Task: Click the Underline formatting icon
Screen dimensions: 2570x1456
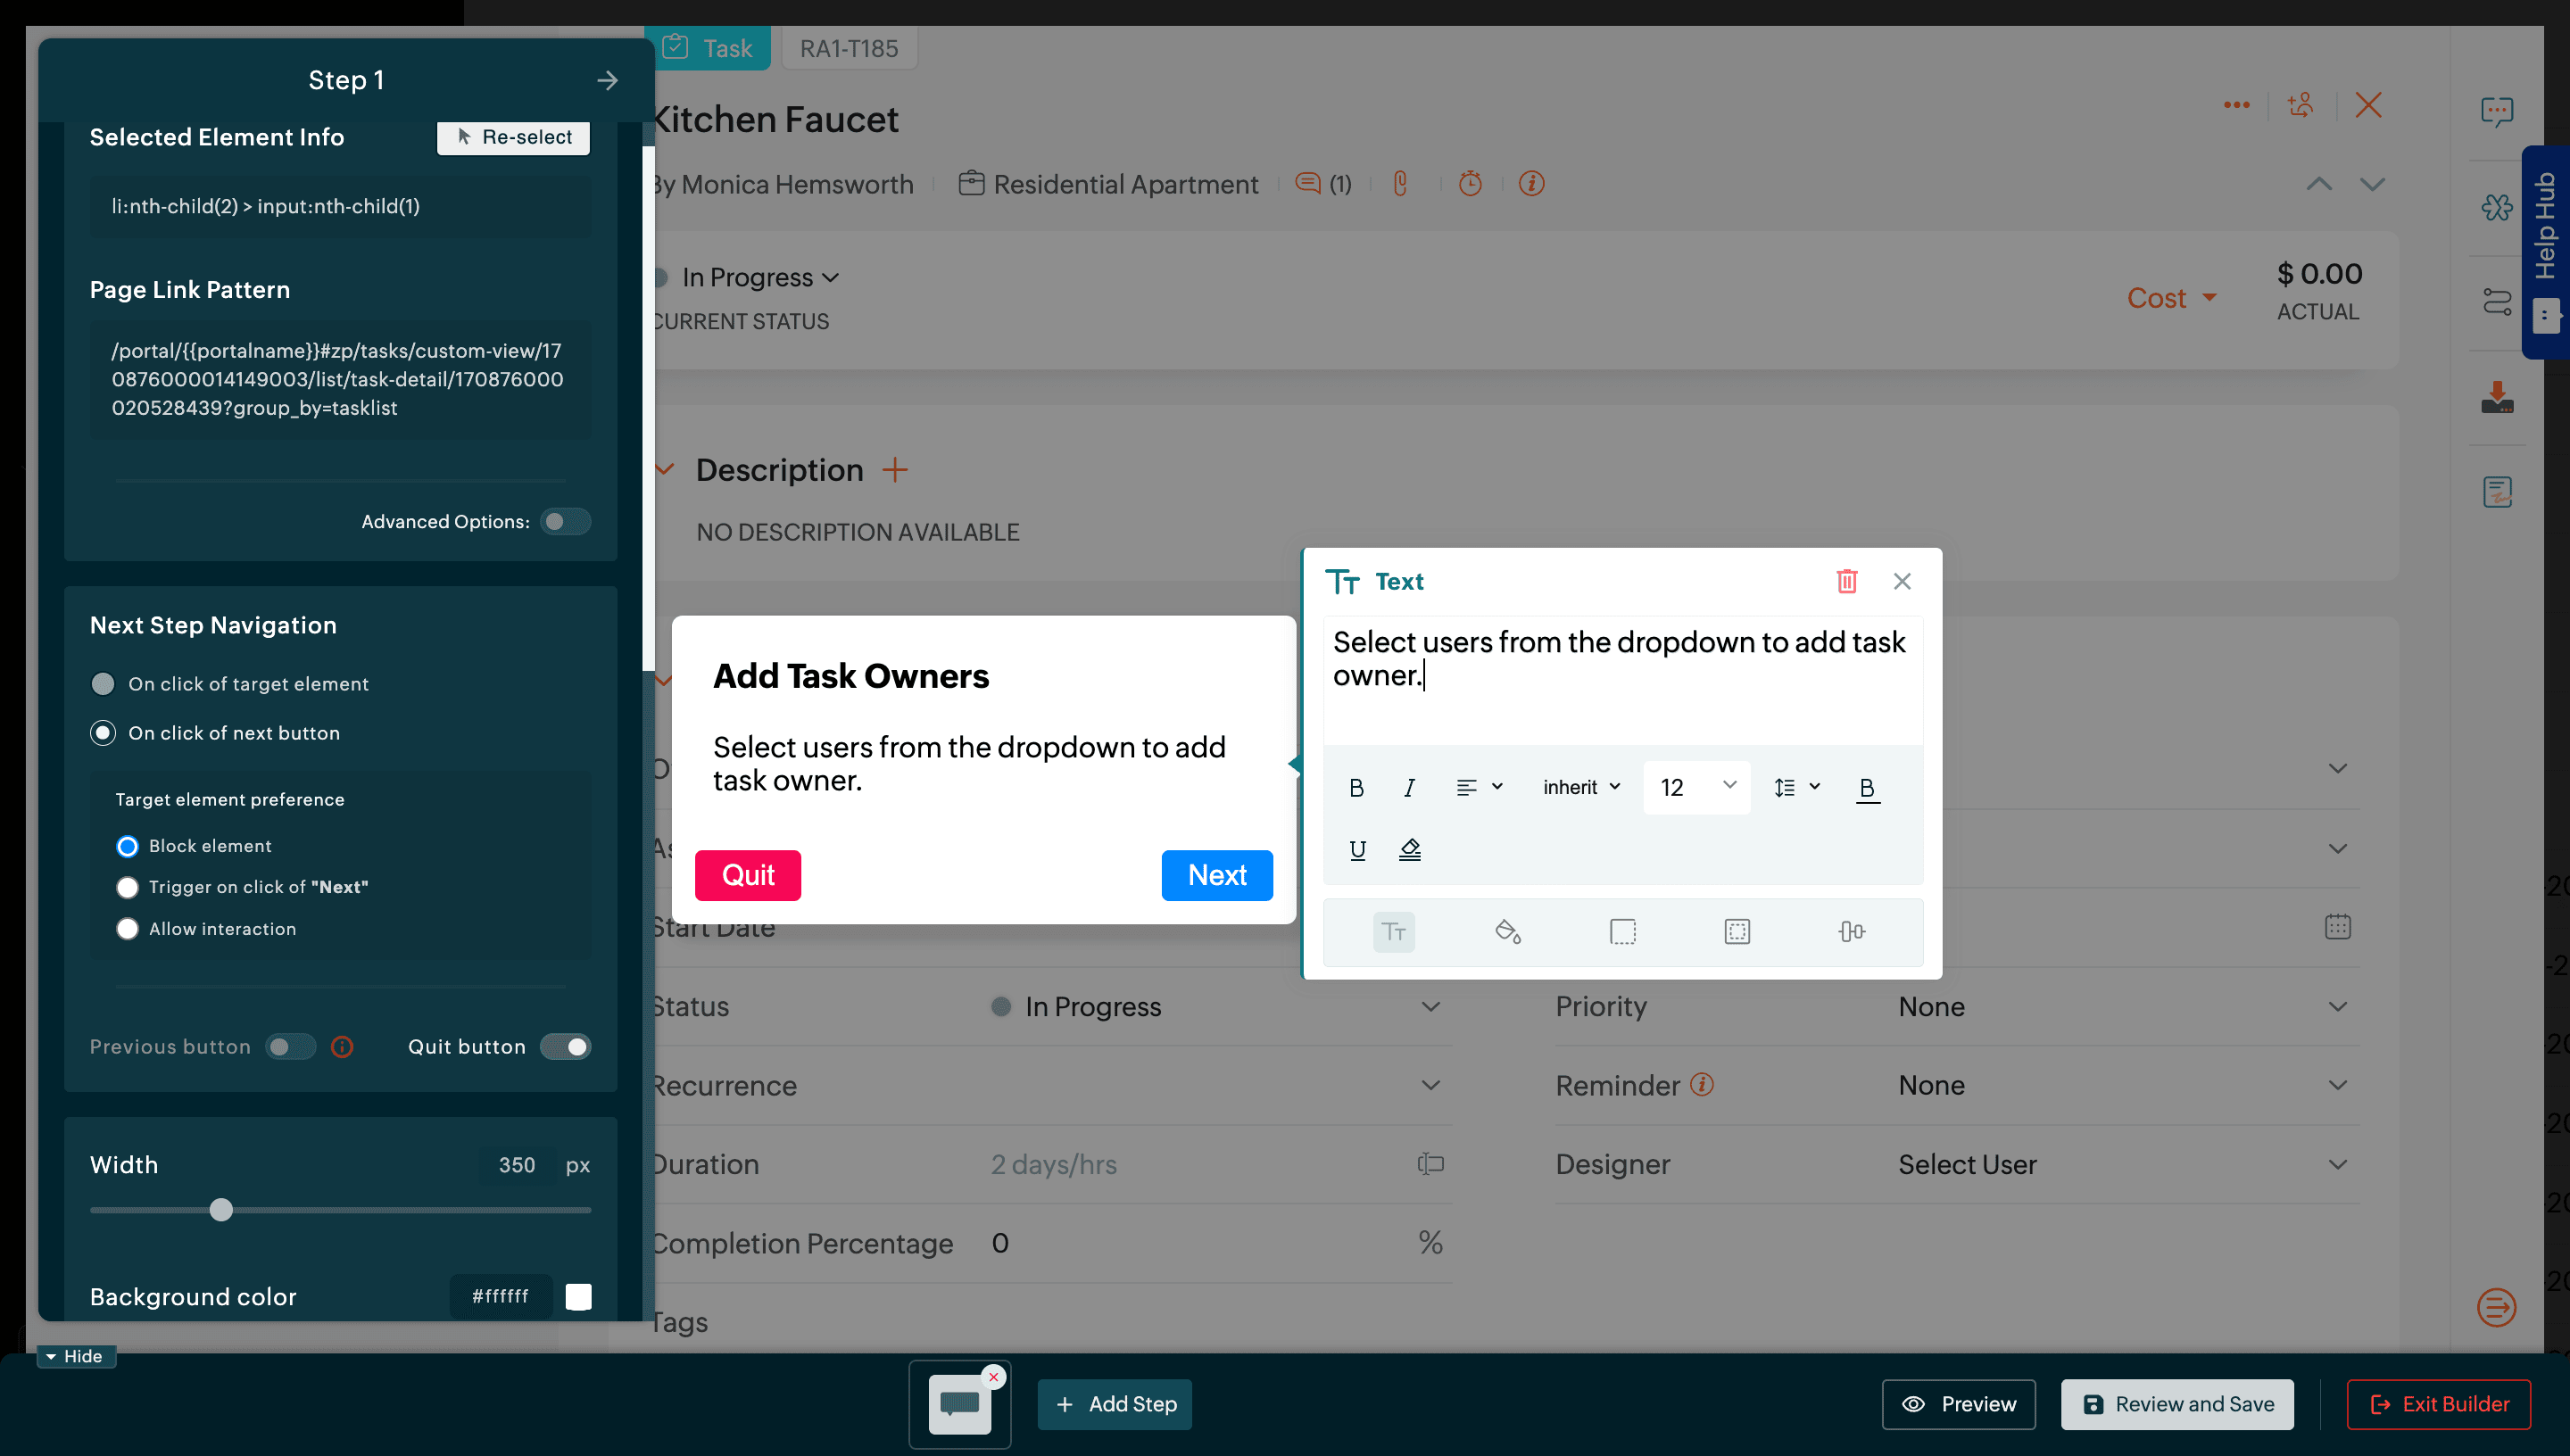Action: 1357,849
